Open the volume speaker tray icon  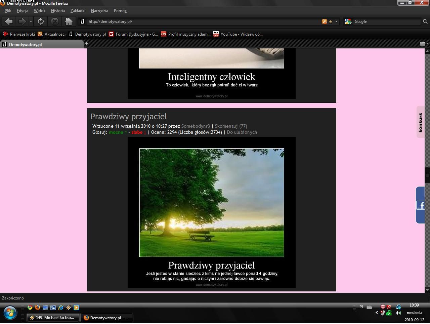point(398,313)
